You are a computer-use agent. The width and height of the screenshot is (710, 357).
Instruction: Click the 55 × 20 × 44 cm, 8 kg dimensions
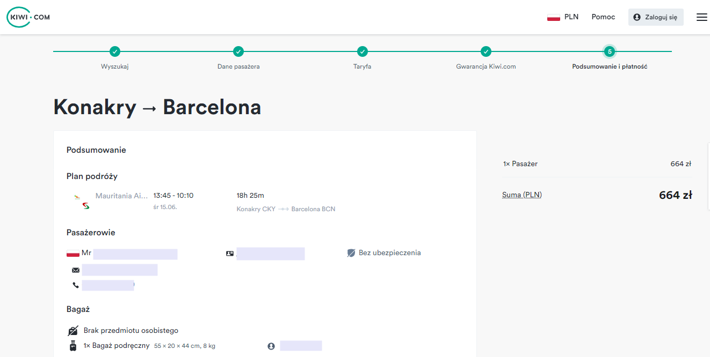[x=185, y=346]
